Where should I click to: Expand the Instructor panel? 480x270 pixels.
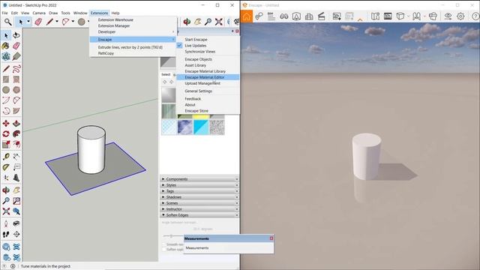(x=199, y=208)
